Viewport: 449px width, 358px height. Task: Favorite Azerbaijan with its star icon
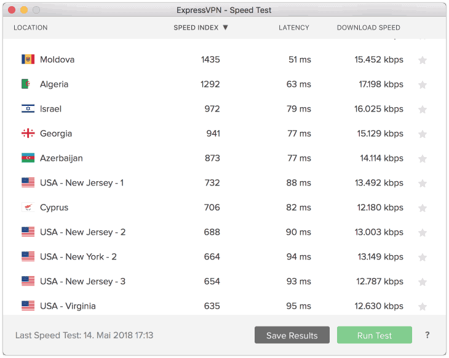tap(423, 158)
